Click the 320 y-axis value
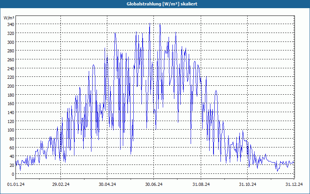This screenshot has width=310, height=194. [11, 33]
